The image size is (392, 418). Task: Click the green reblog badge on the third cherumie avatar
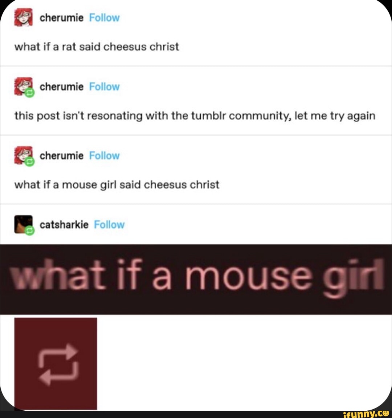29,161
